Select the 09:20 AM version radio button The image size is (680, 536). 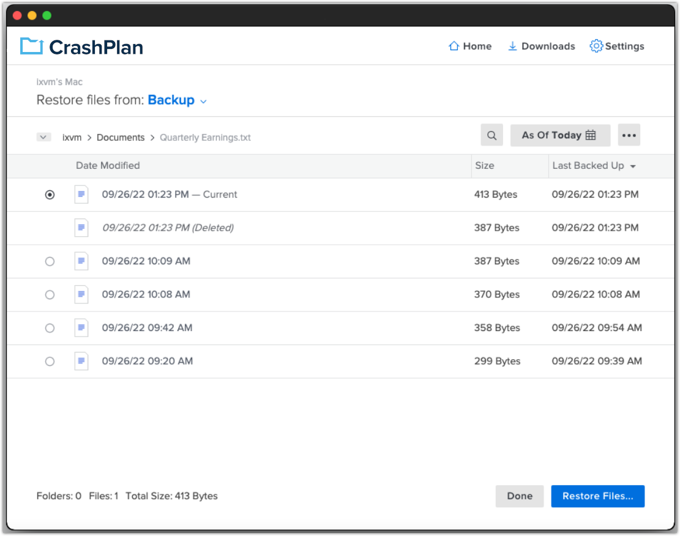pos(50,362)
